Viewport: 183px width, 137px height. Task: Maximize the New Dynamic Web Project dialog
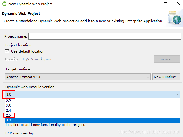point(165,4)
